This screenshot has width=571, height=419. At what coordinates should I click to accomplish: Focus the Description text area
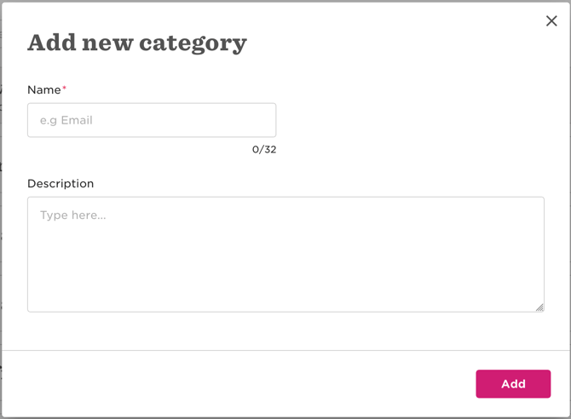[x=285, y=254]
